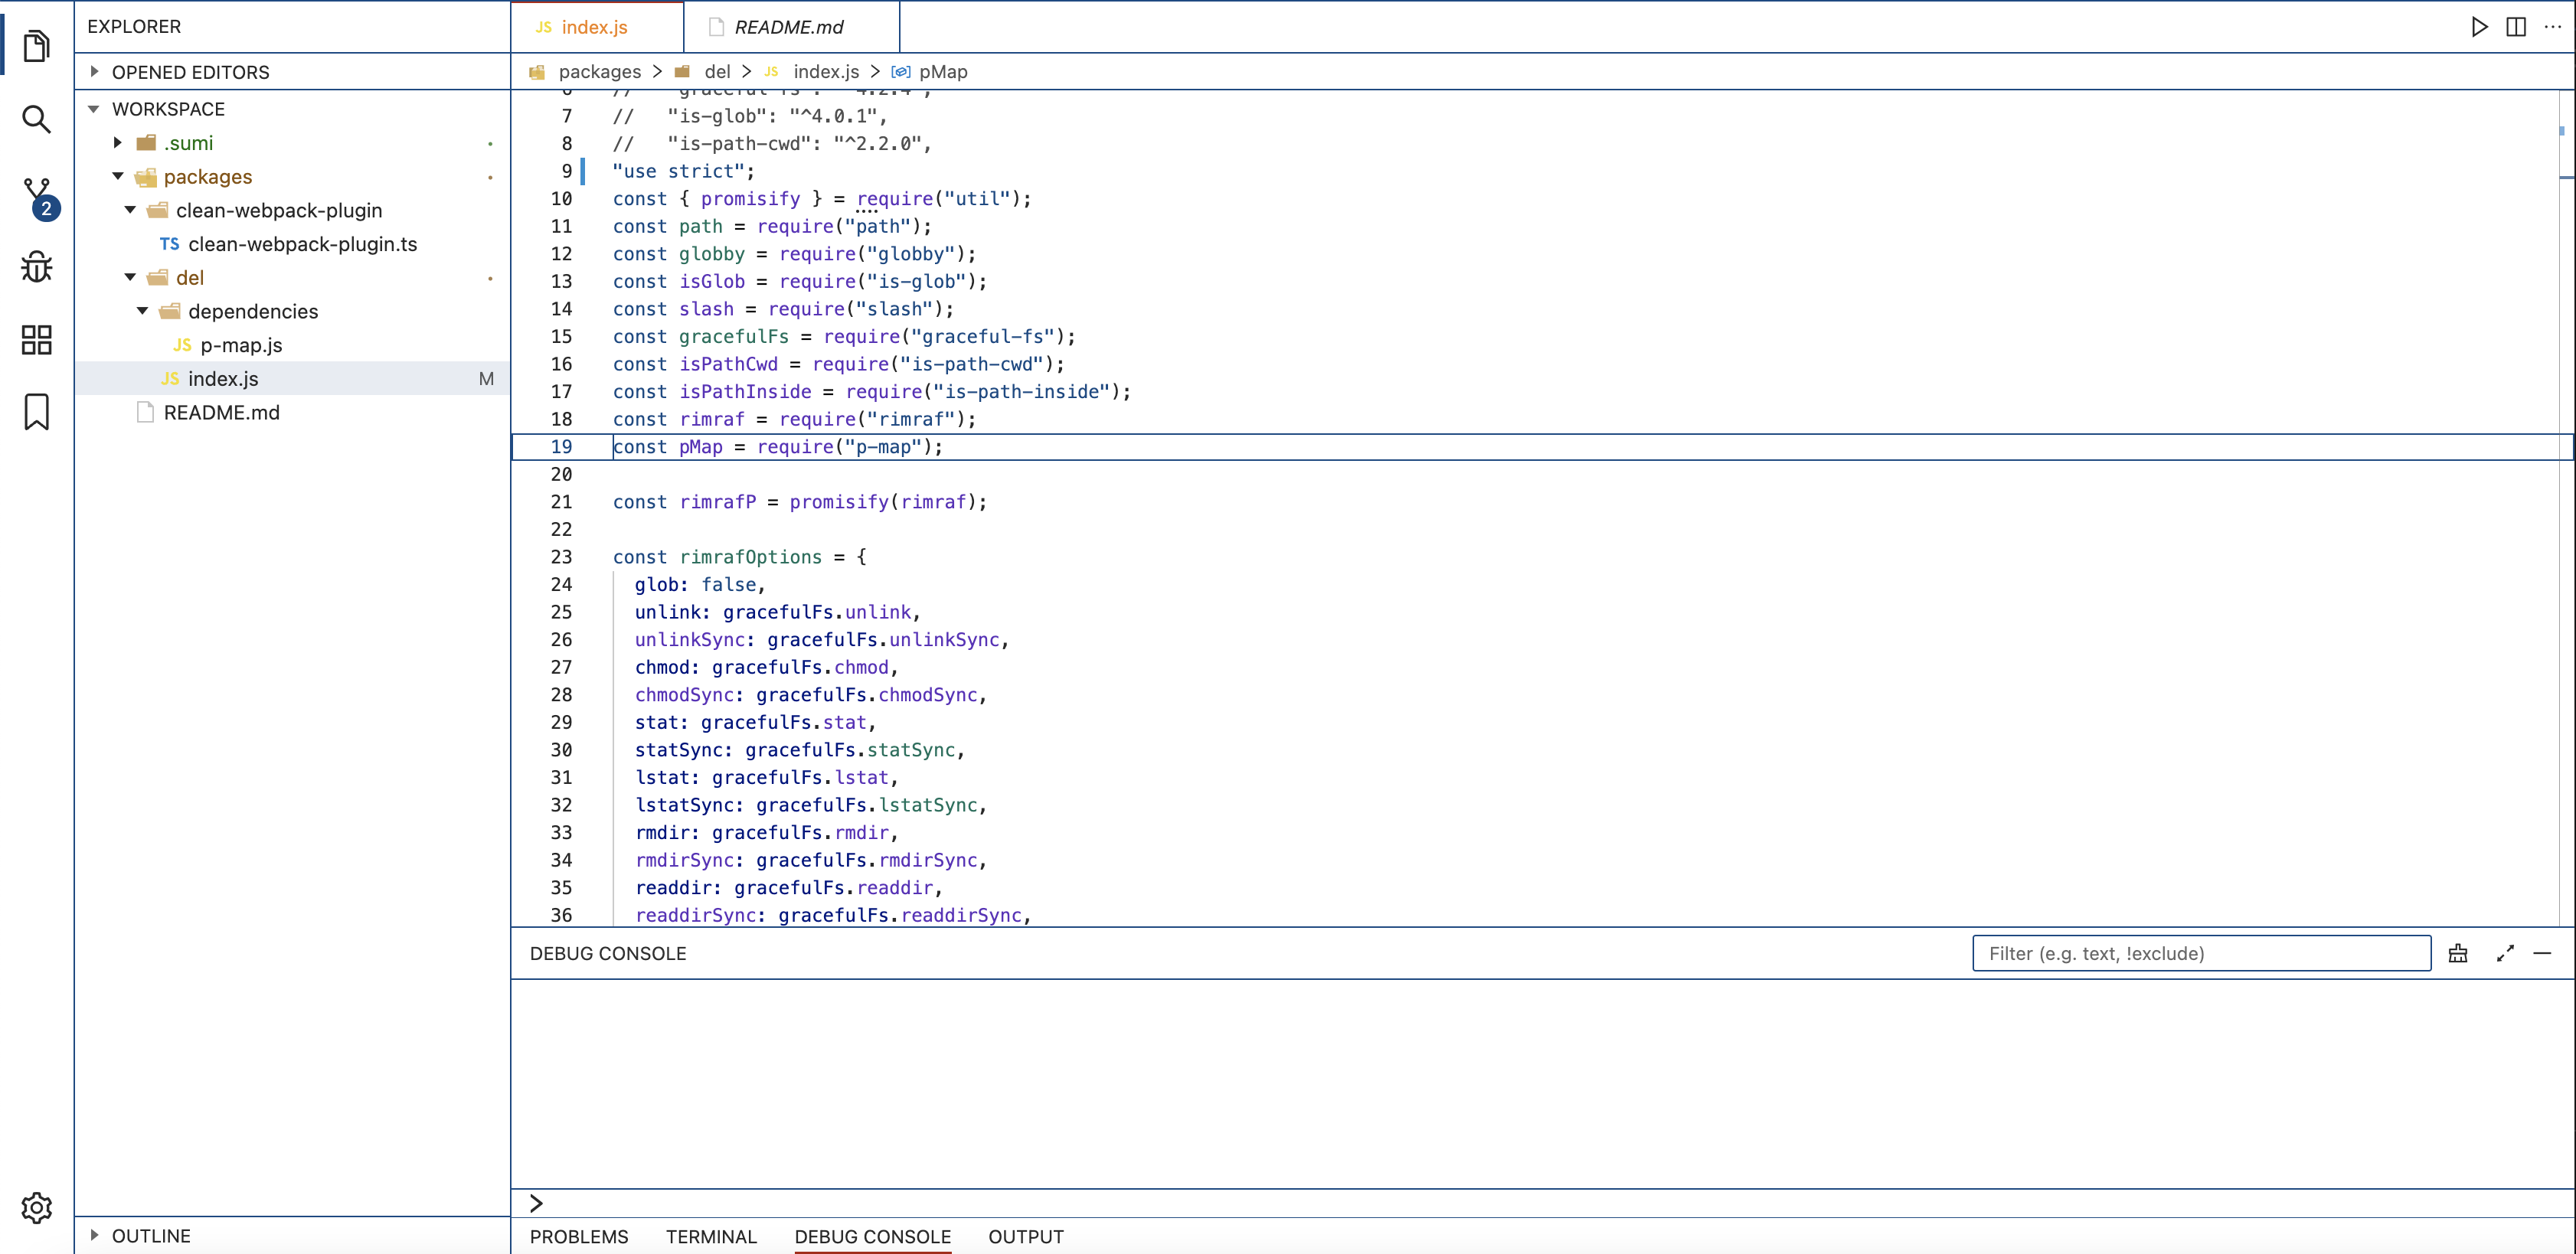The width and height of the screenshot is (2576, 1254).
Task: Click the packages breadcrumb segment
Action: 600,72
